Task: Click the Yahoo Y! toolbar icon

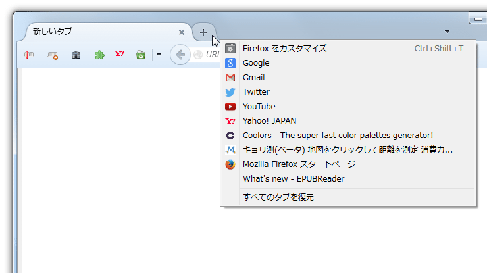Action: [x=119, y=54]
